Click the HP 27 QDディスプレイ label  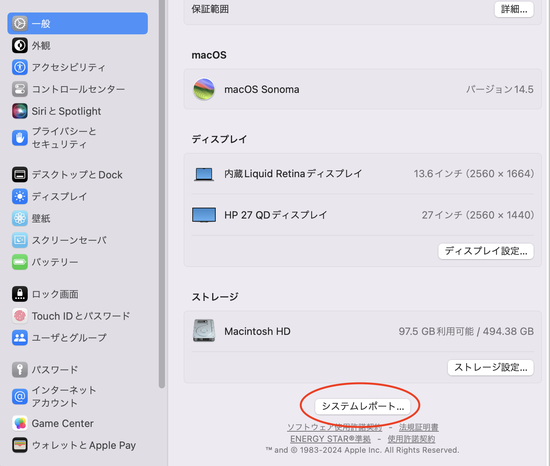click(276, 215)
